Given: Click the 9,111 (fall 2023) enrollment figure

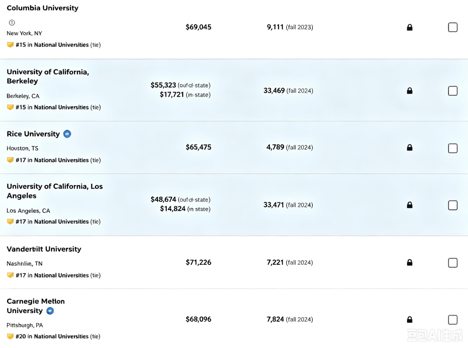Looking at the screenshot, I should click(290, 27).
